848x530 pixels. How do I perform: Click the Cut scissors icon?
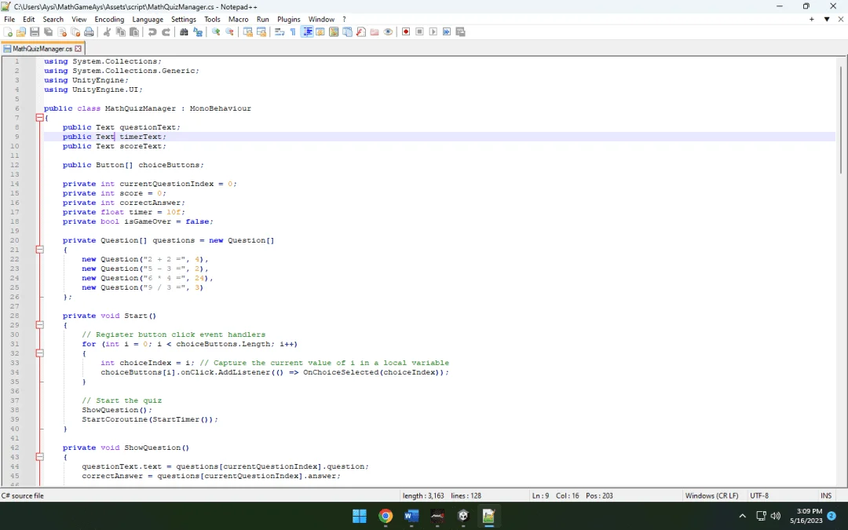(x=107, y=32)
